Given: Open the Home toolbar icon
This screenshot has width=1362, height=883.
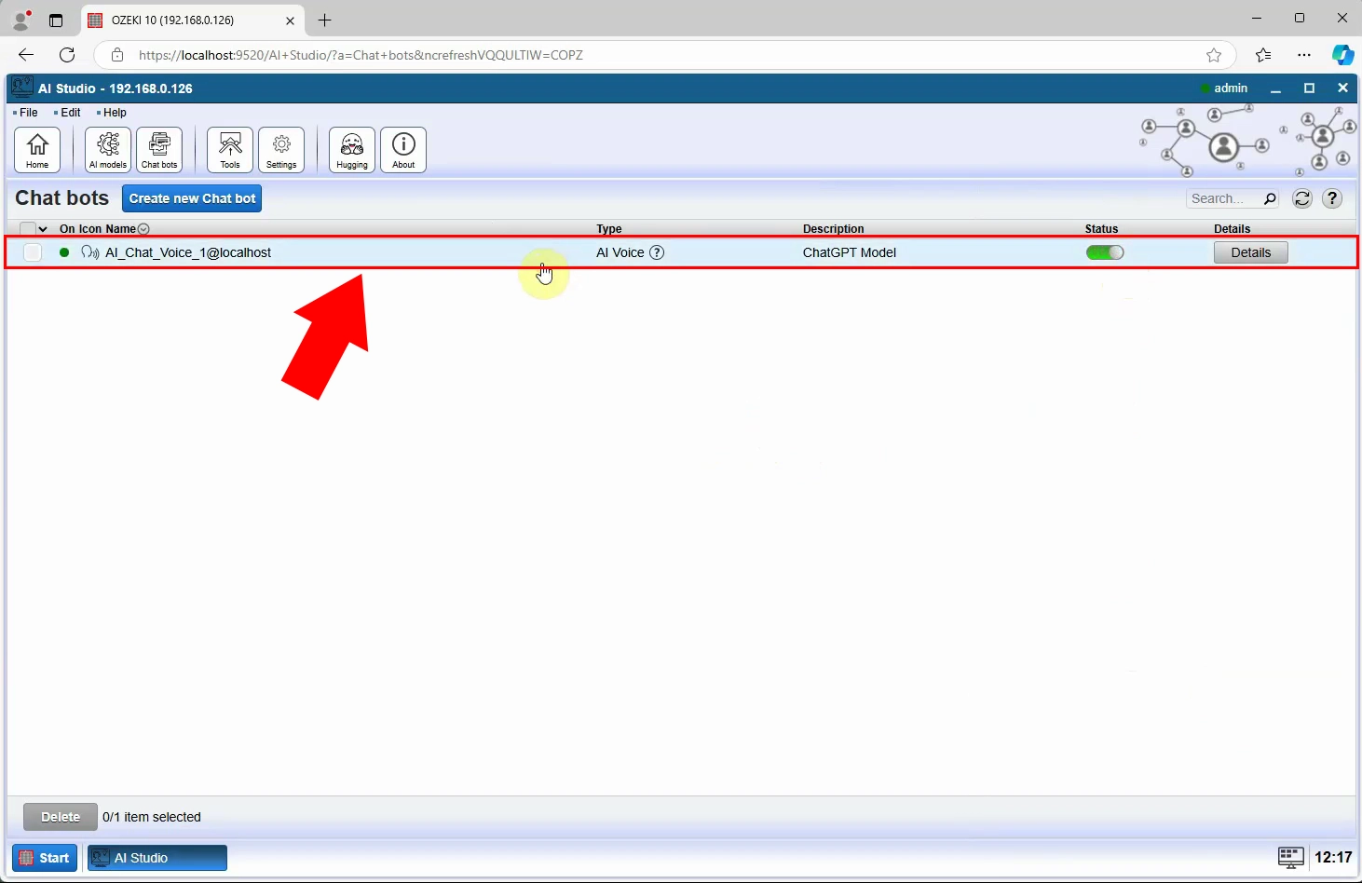Looking at the screenshot, I should 37,150.
